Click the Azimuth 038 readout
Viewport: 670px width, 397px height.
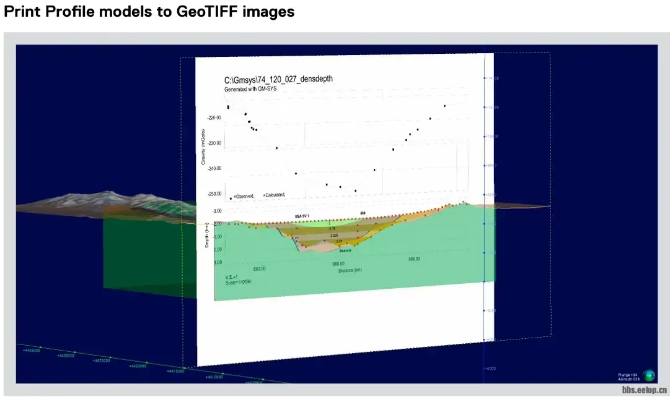tap(629, 379)
